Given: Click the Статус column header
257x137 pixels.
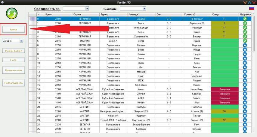Looking at the screenshot, I should (x=225, y=14).
